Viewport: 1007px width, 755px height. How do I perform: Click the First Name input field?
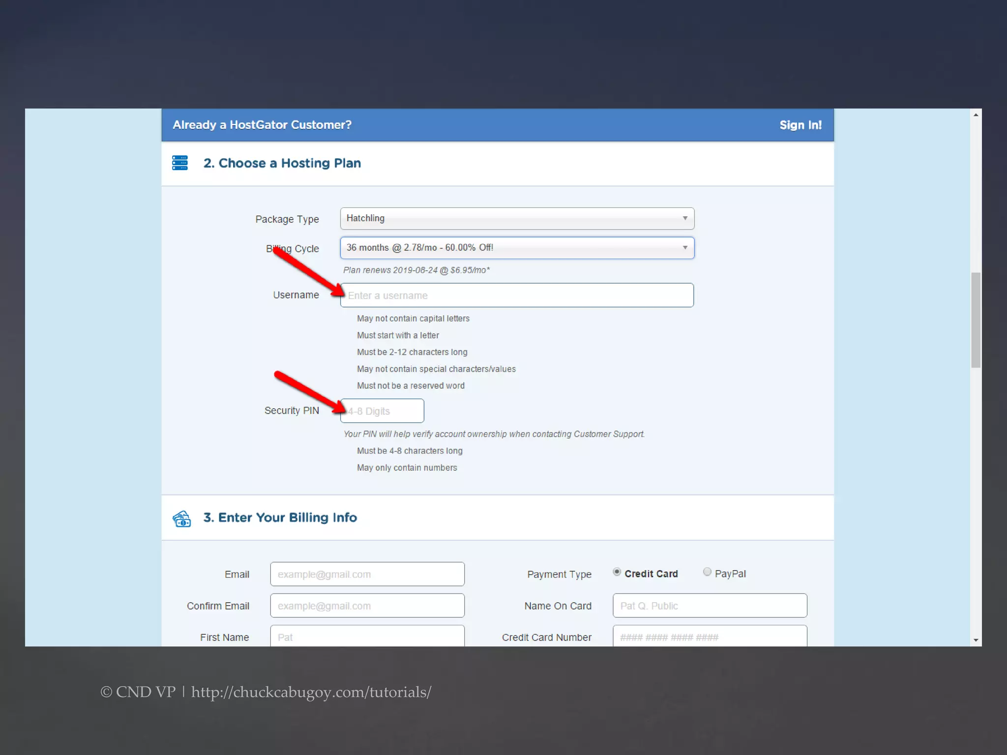[x=367, y=636]
